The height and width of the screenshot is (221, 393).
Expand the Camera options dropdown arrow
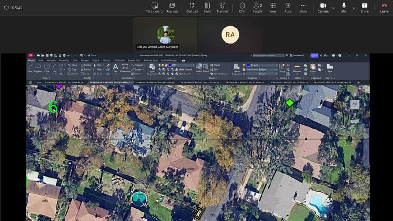tap(333, 8)
